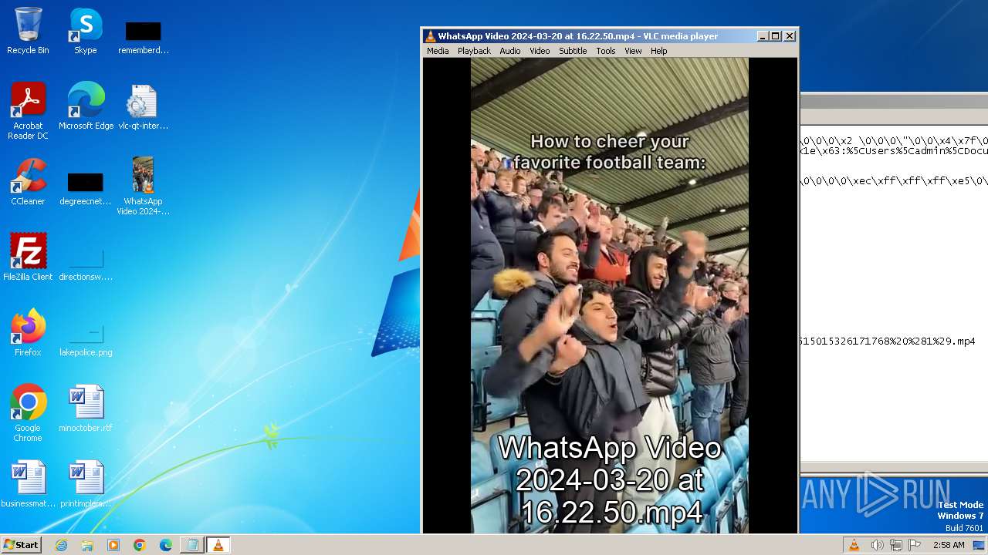This screenshot has width=988, height=555.
Task: Launch Chrome from the taskbar
Action: pos(140,545)
